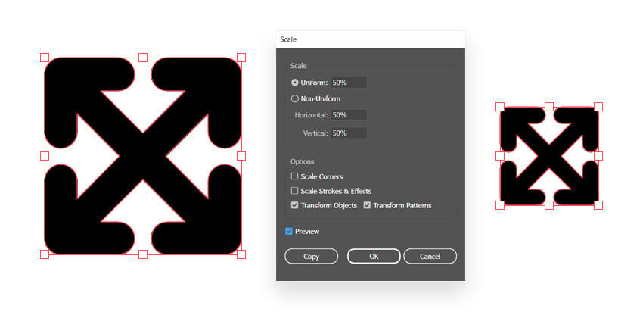Uncheck the Transform Patterns checkbox
643x312 pixels.
(x=367, y=205)
